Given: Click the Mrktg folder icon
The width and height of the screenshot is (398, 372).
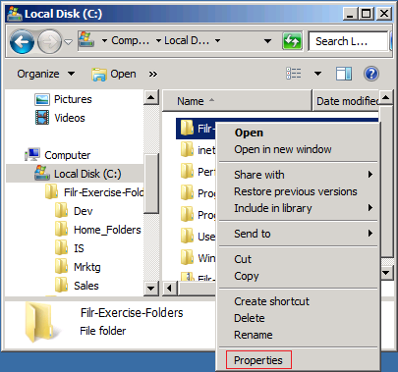Looking at the screenshot, I should coord(62,266).
